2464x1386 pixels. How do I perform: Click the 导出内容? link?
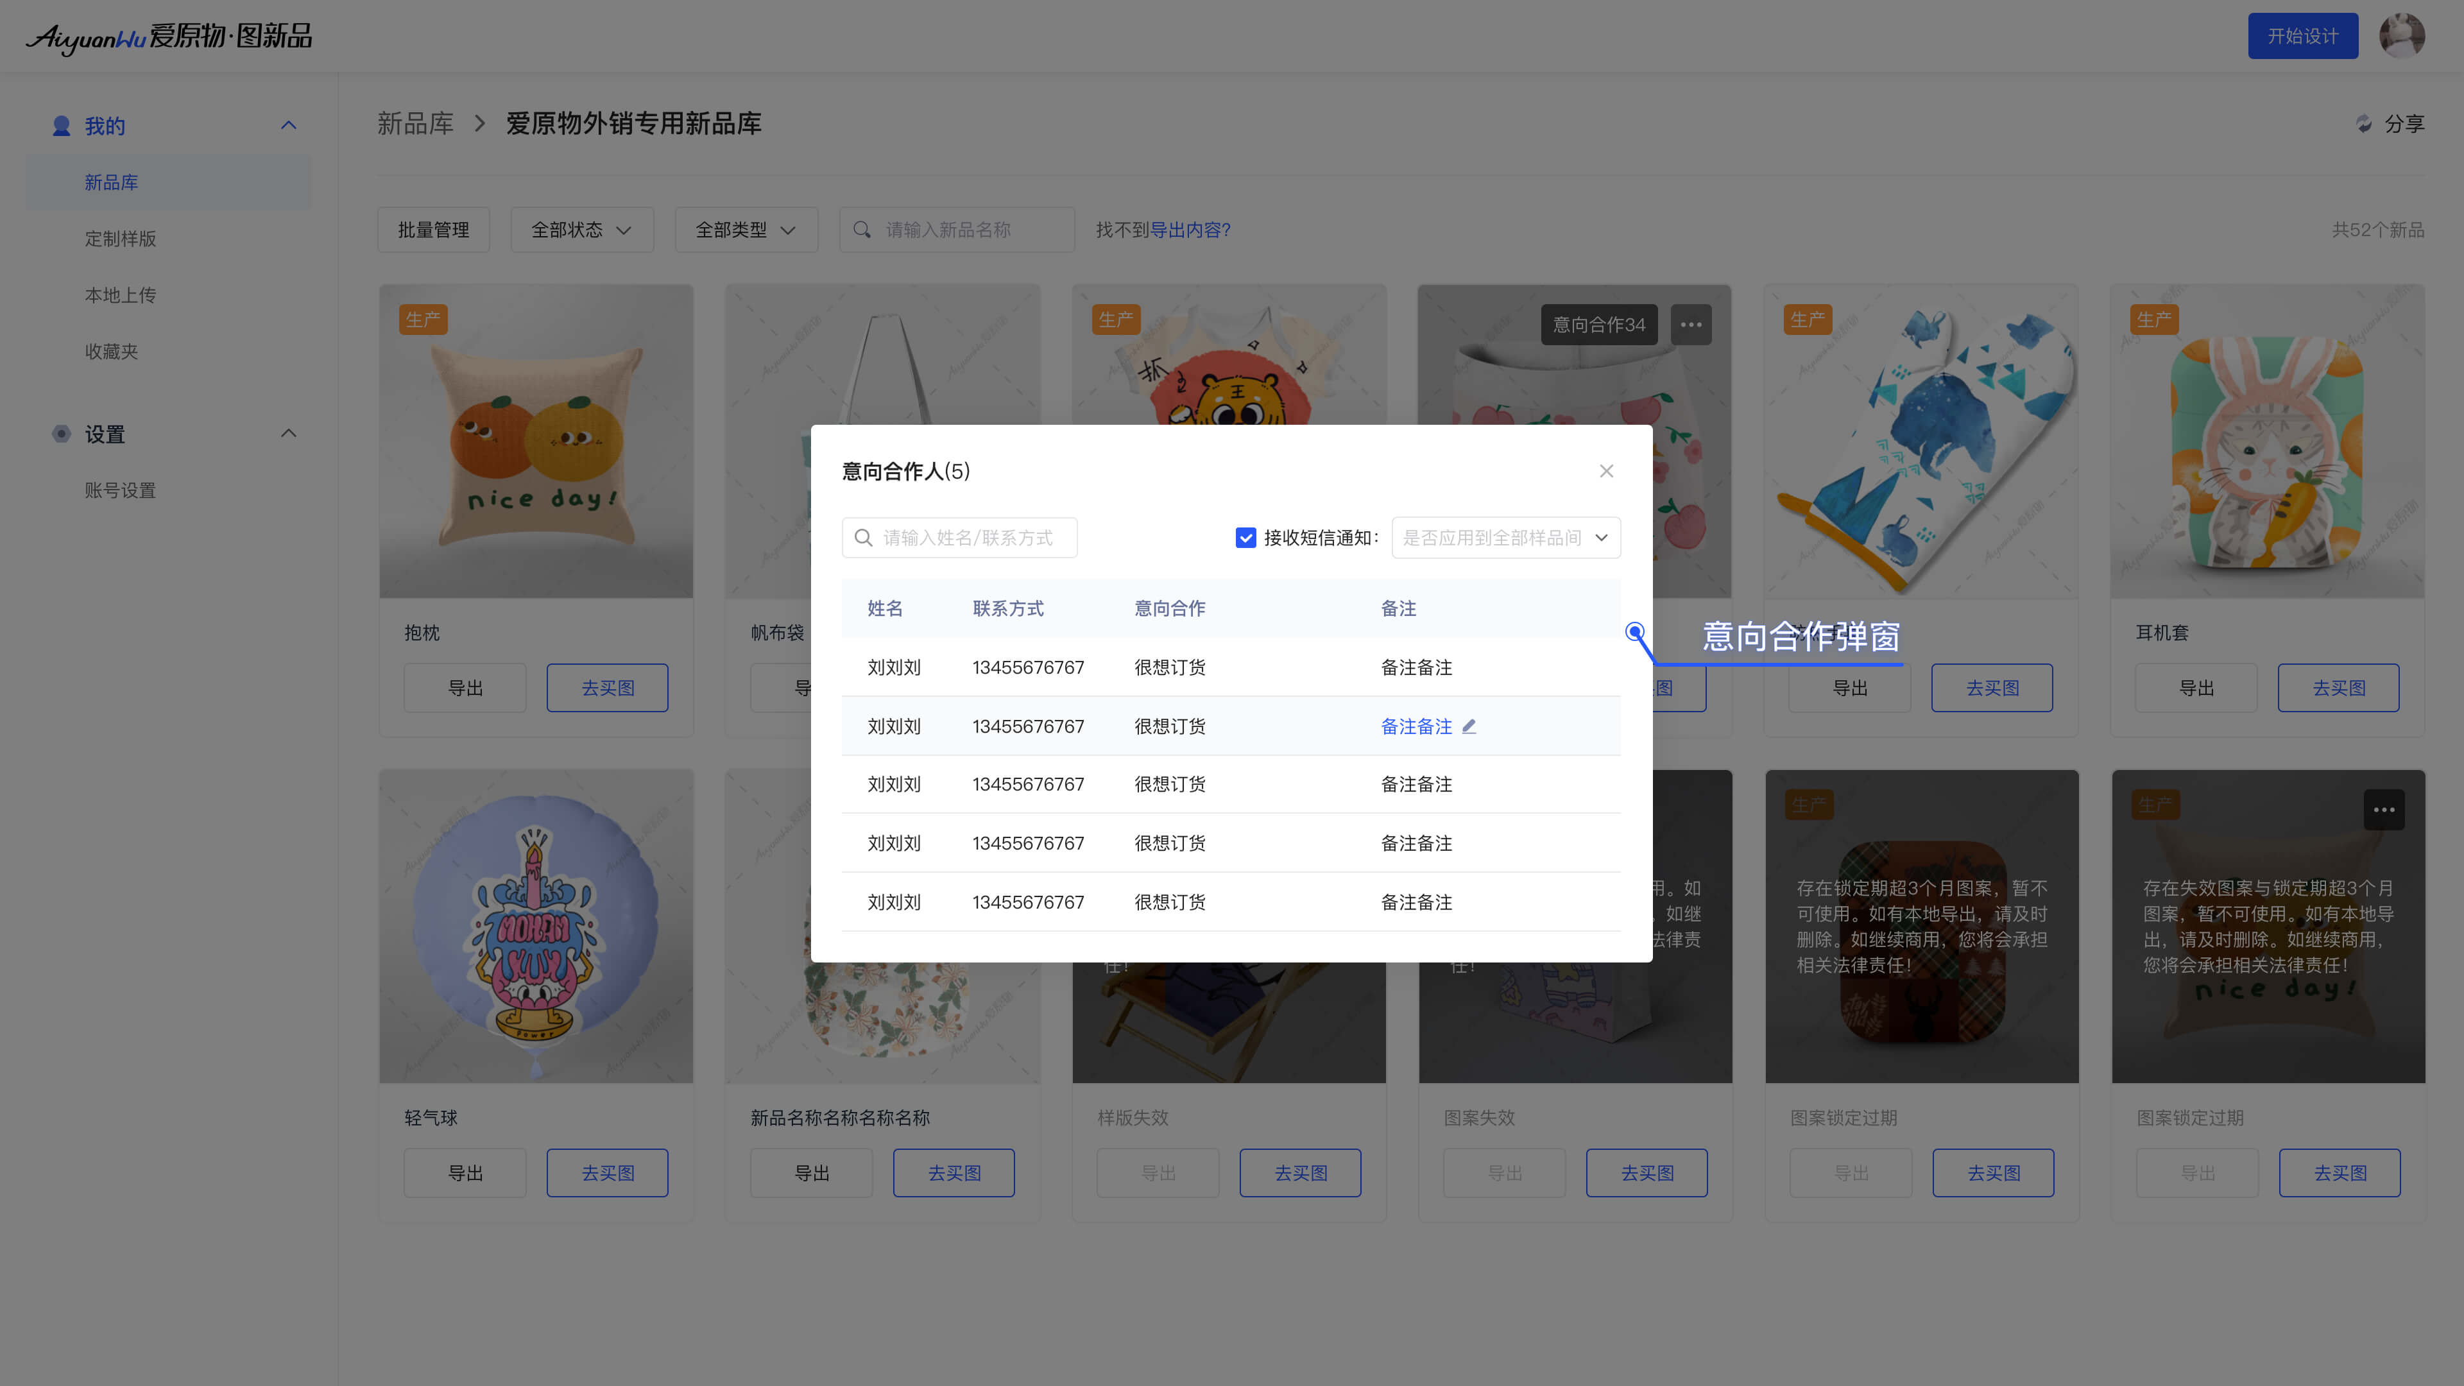(x=1190, y=230)
